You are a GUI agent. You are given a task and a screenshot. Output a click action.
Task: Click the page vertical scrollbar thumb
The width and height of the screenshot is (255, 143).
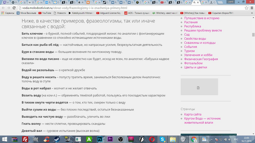(x=253, y=35)
